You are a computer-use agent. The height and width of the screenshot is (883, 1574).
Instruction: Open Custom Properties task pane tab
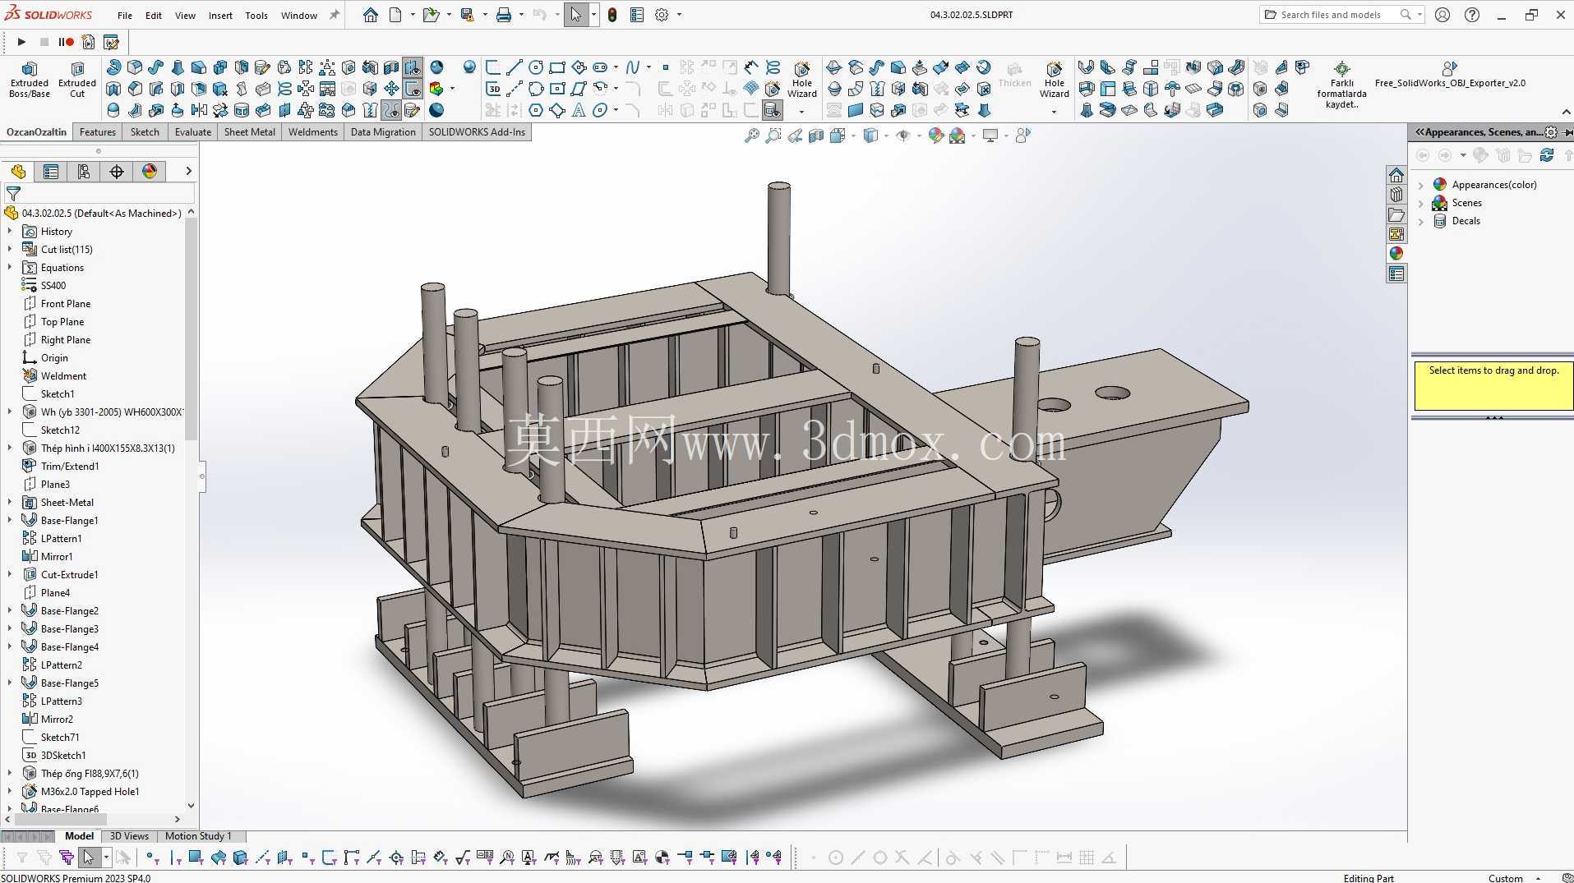pyautogui.click(x=1396, y=274)
